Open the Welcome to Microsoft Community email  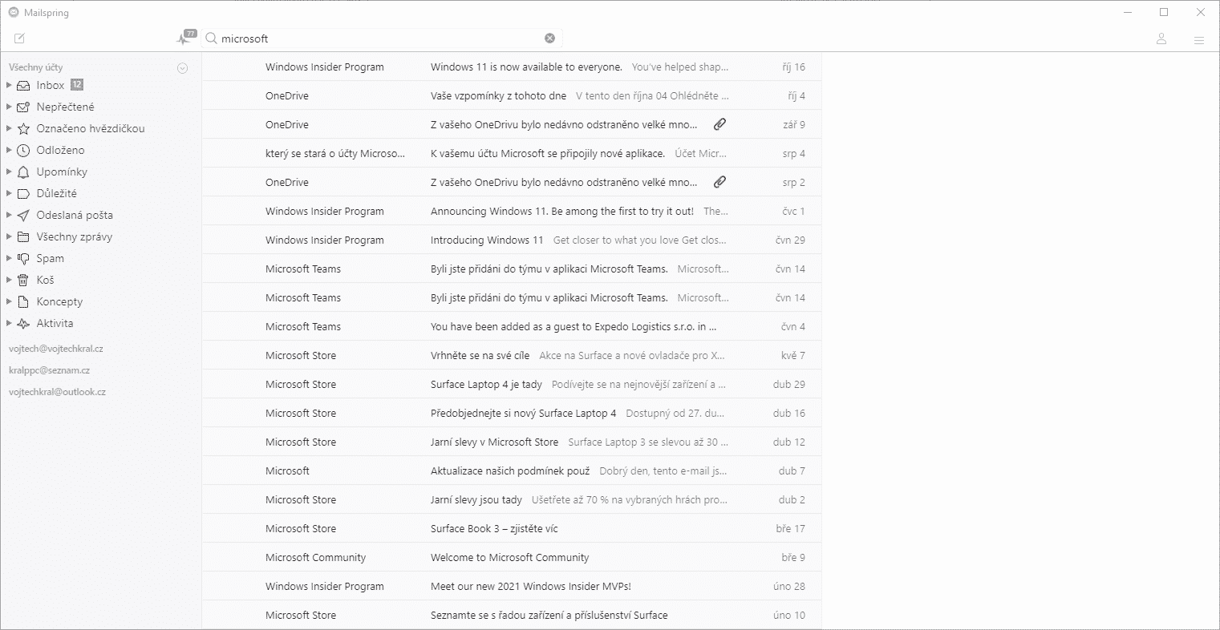click(x=509, y=558)
